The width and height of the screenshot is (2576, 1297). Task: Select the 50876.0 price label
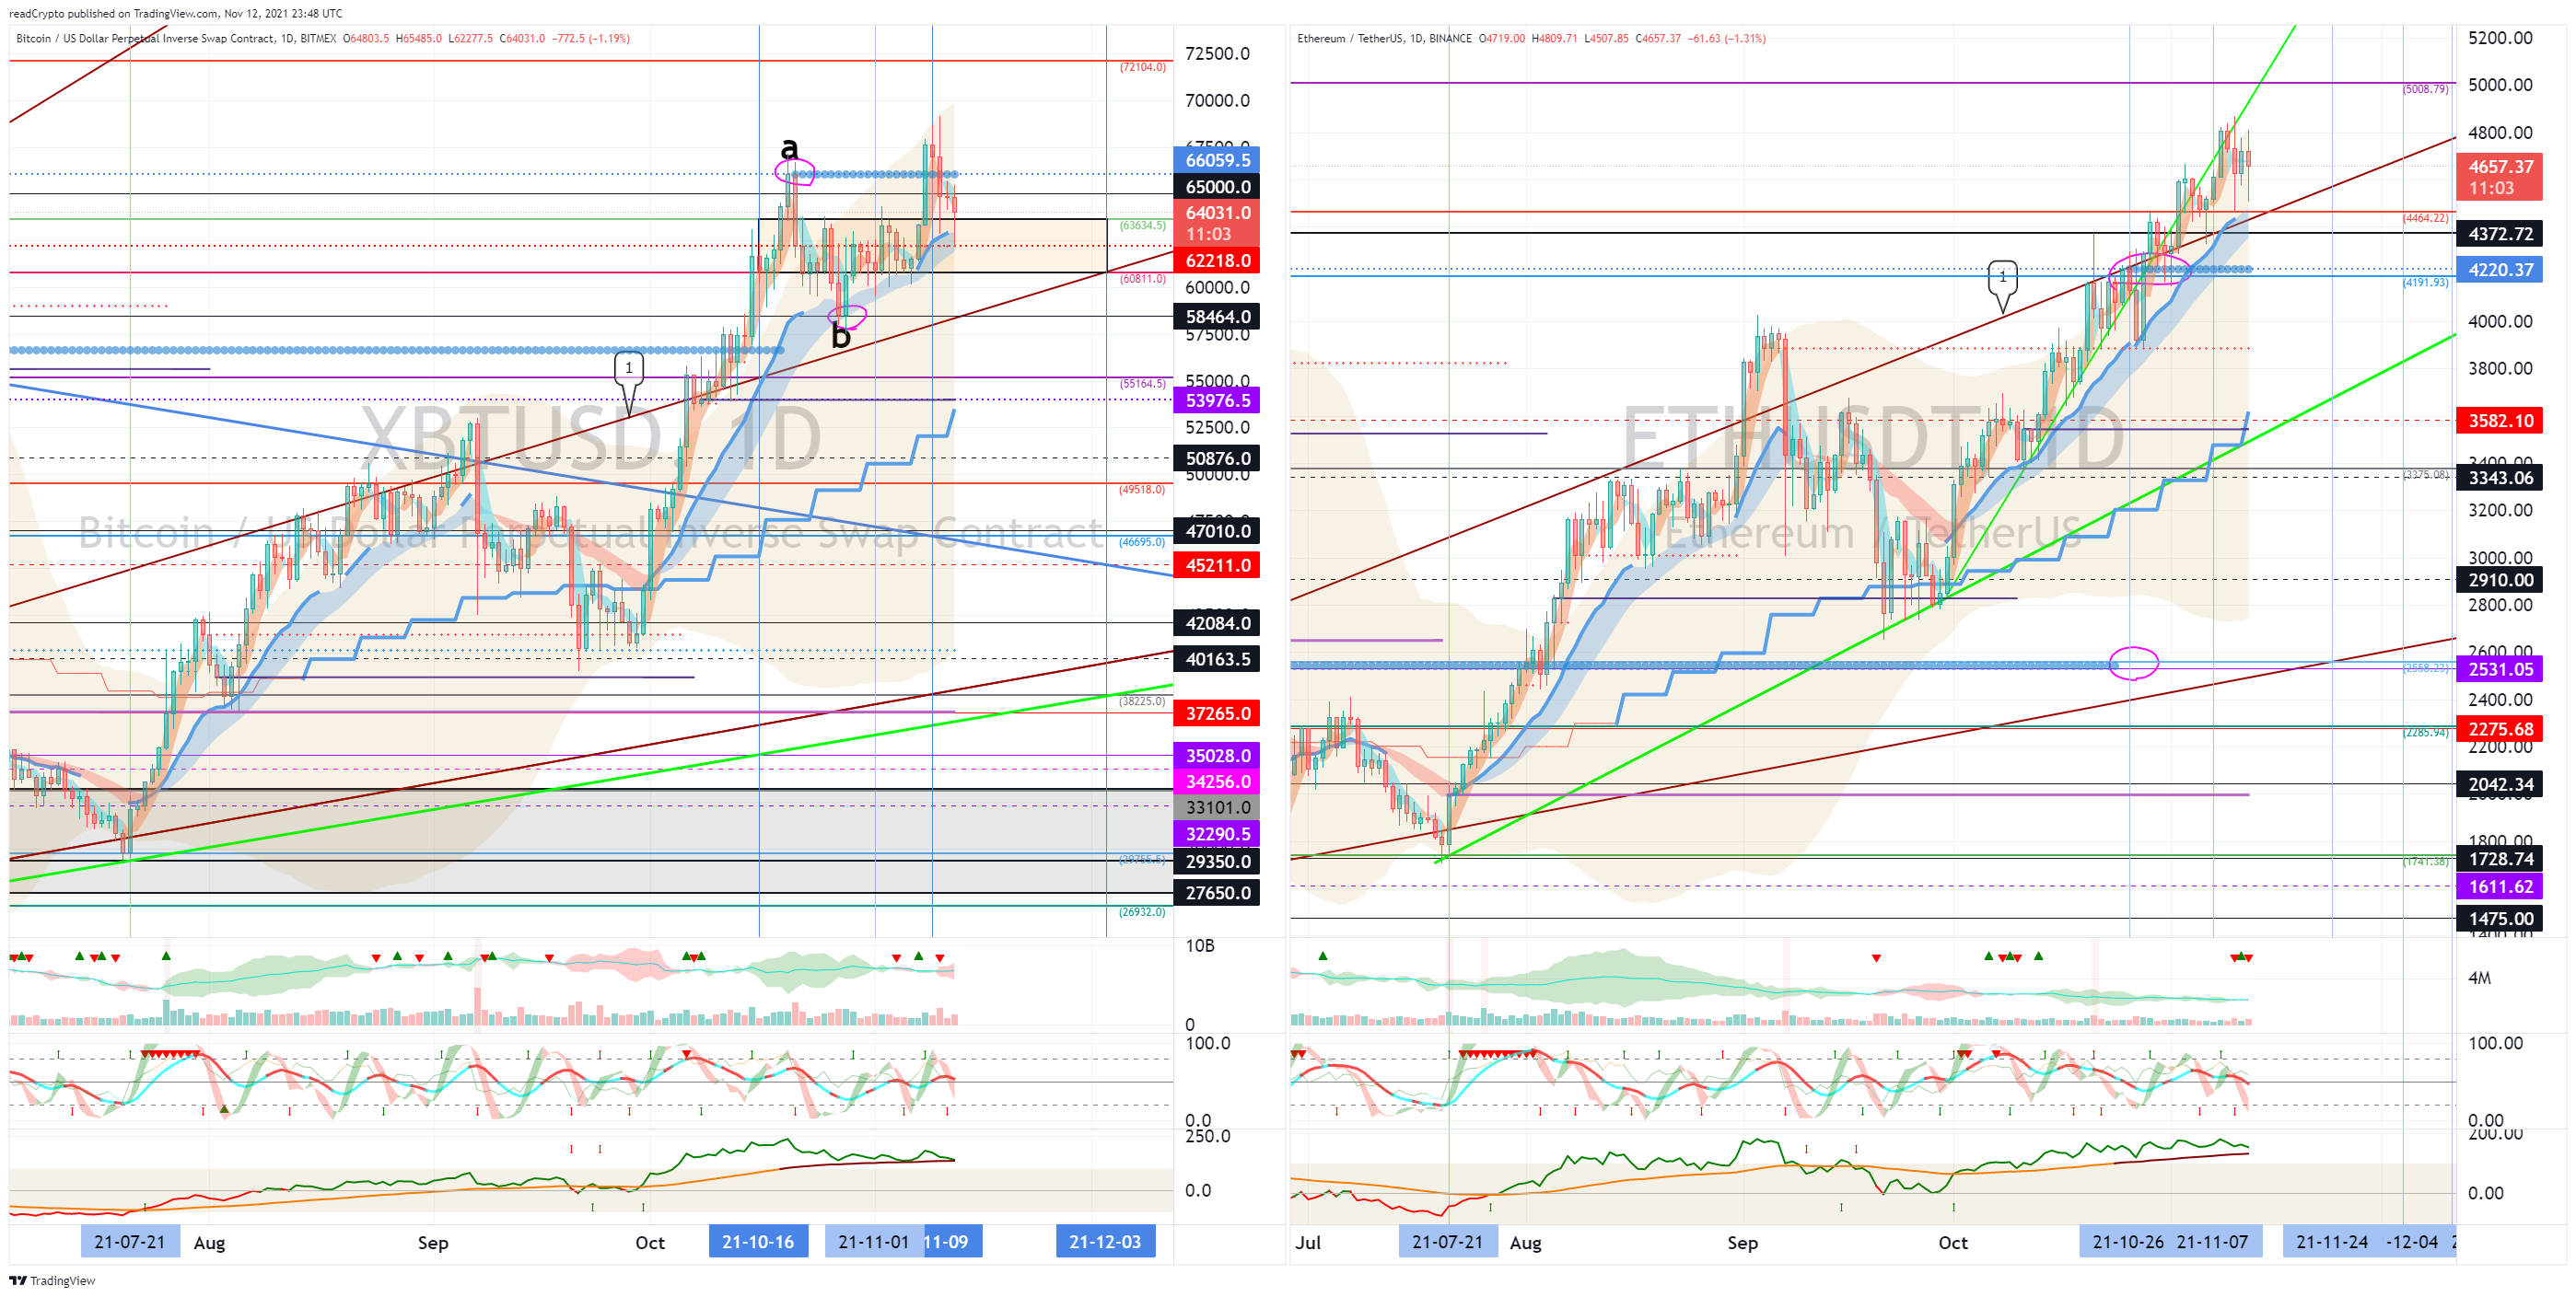[1217, 458]
